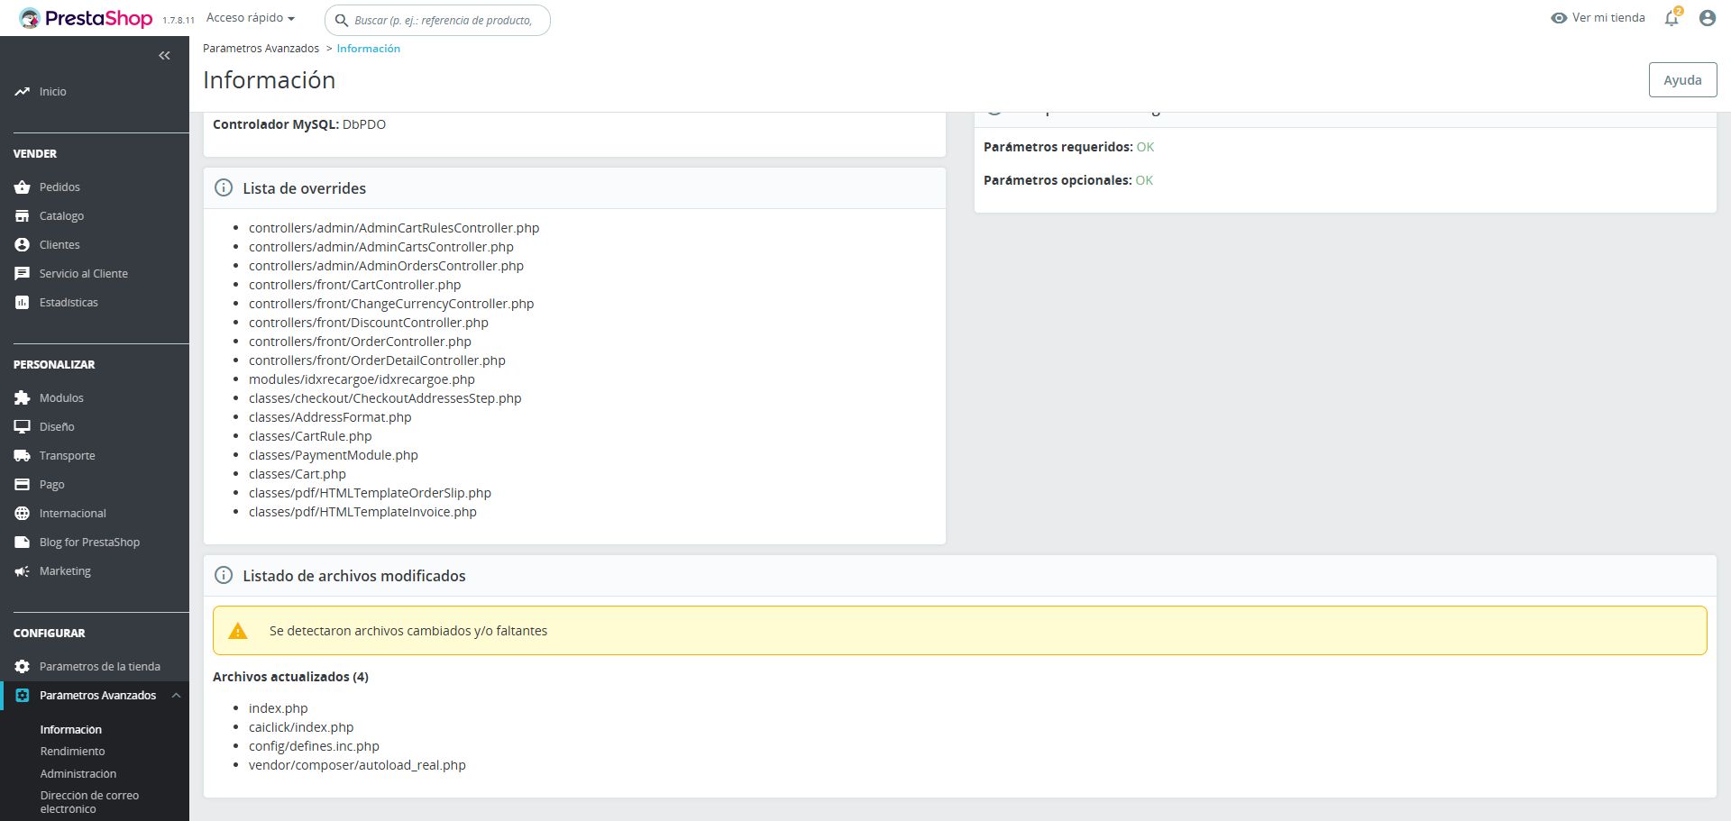Viewport: 1731px width, 821px height.
Task: Click the Marketing megaphone icon
Action: (x=23, y=571)
